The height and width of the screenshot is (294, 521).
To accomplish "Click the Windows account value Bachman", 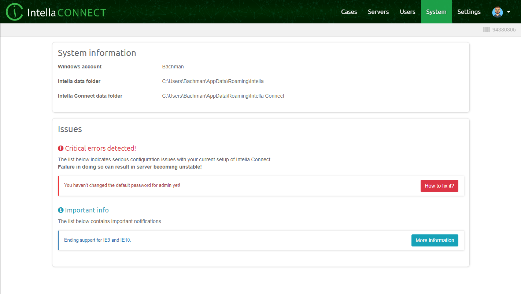I will (x=173, y=67).
